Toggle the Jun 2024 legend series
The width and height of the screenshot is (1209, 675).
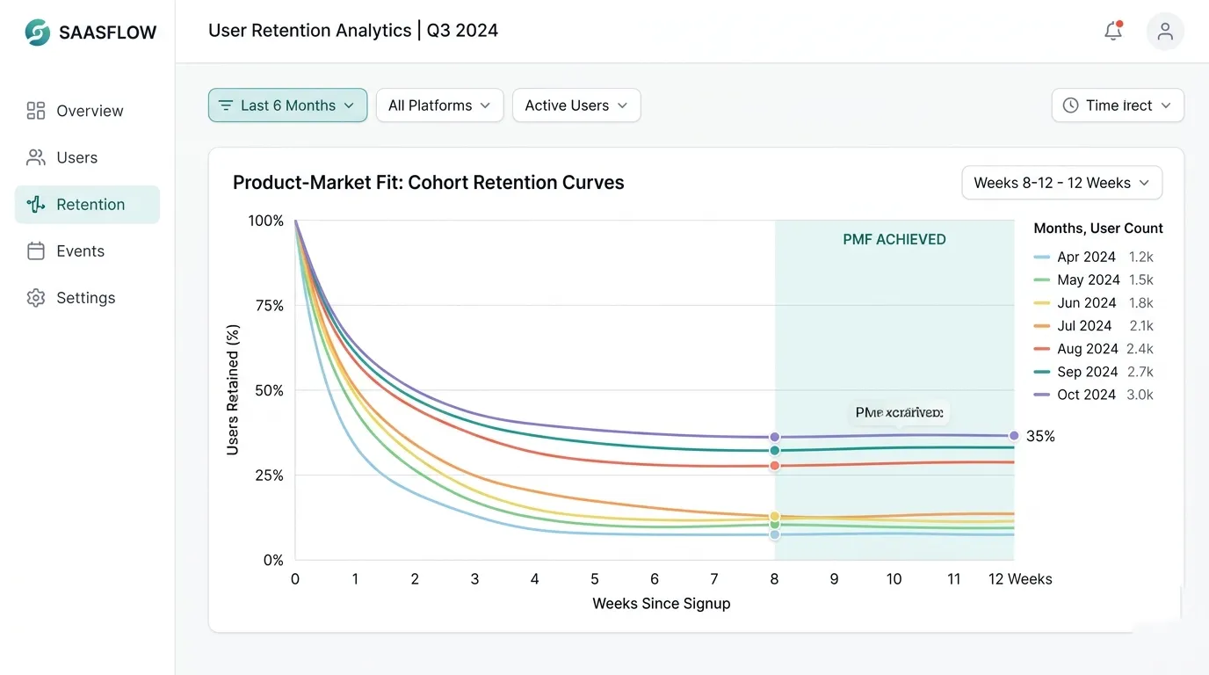coord(1093,302)
